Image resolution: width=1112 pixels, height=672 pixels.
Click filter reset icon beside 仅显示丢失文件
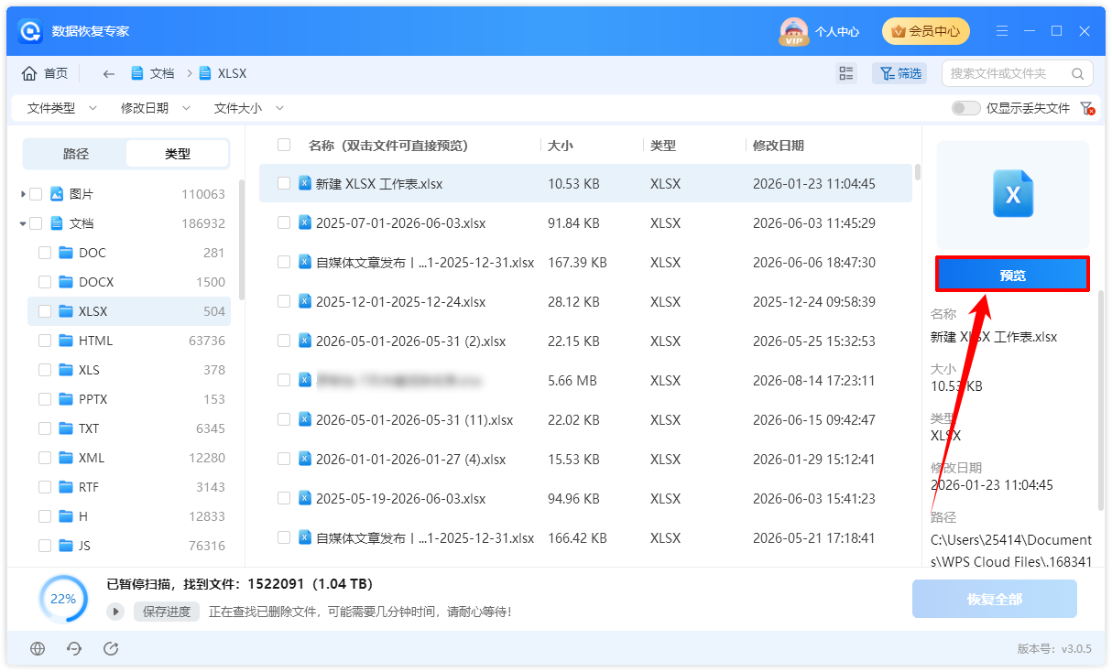click(1087, 108)
